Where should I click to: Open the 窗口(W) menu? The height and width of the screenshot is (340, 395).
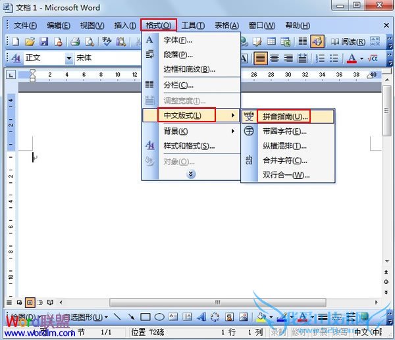[x=262, y=26]
